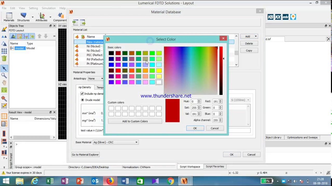Viewport: 332px width, 186px height.
Task: Select the Drude model radio button
Action: click(x=83, y=100)
